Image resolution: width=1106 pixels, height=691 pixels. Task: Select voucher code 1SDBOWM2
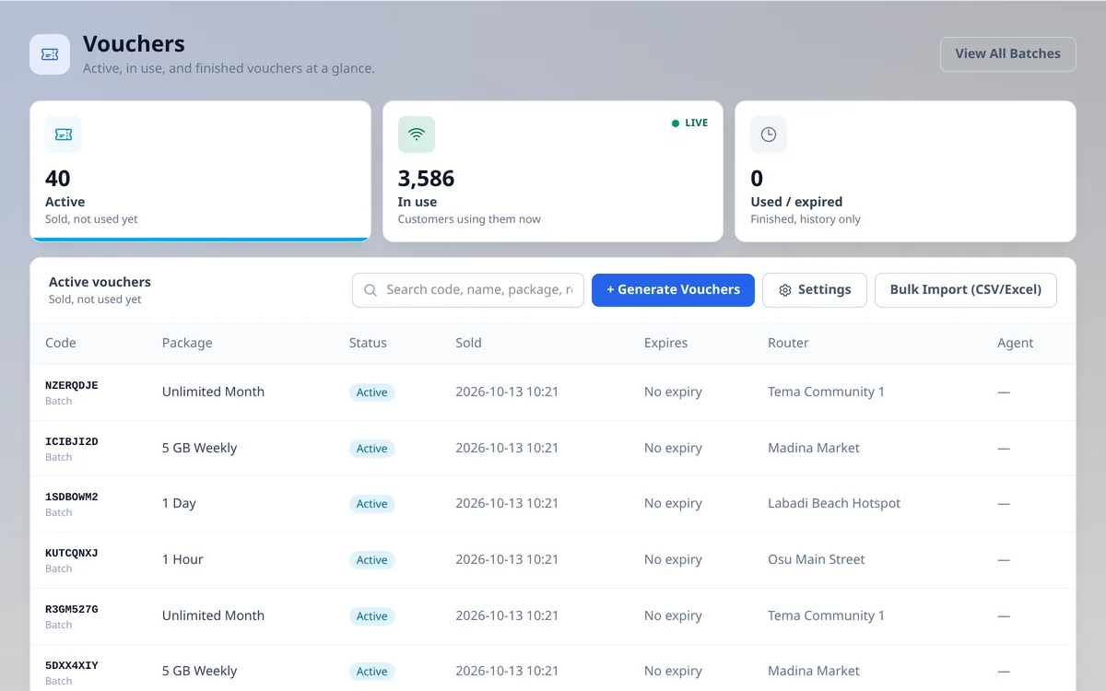coord(72,497)
